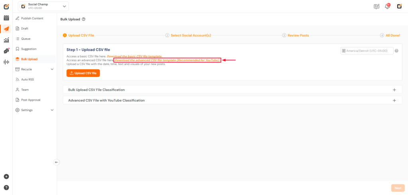
Task: Download the basic CSV file template
Action: coord(135,57)
